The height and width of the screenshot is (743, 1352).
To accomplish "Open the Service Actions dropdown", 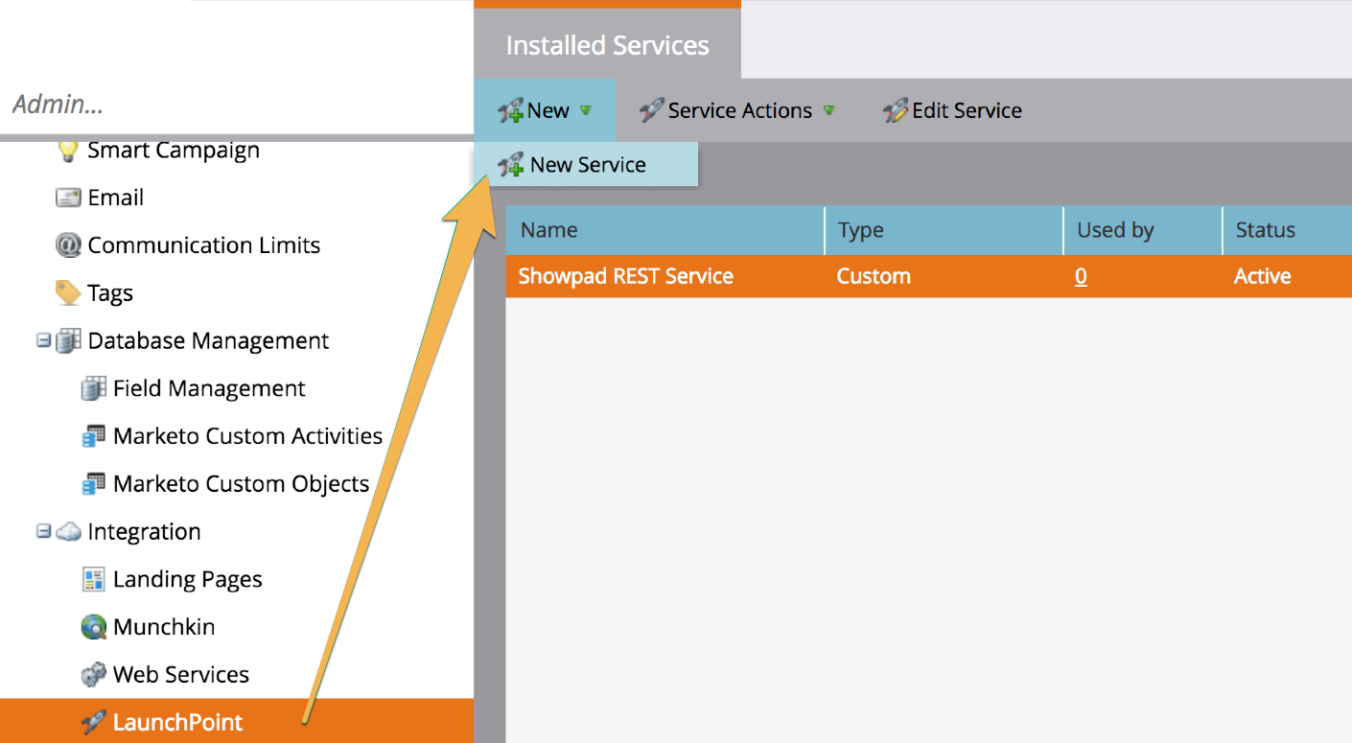I will coord(830,111).
